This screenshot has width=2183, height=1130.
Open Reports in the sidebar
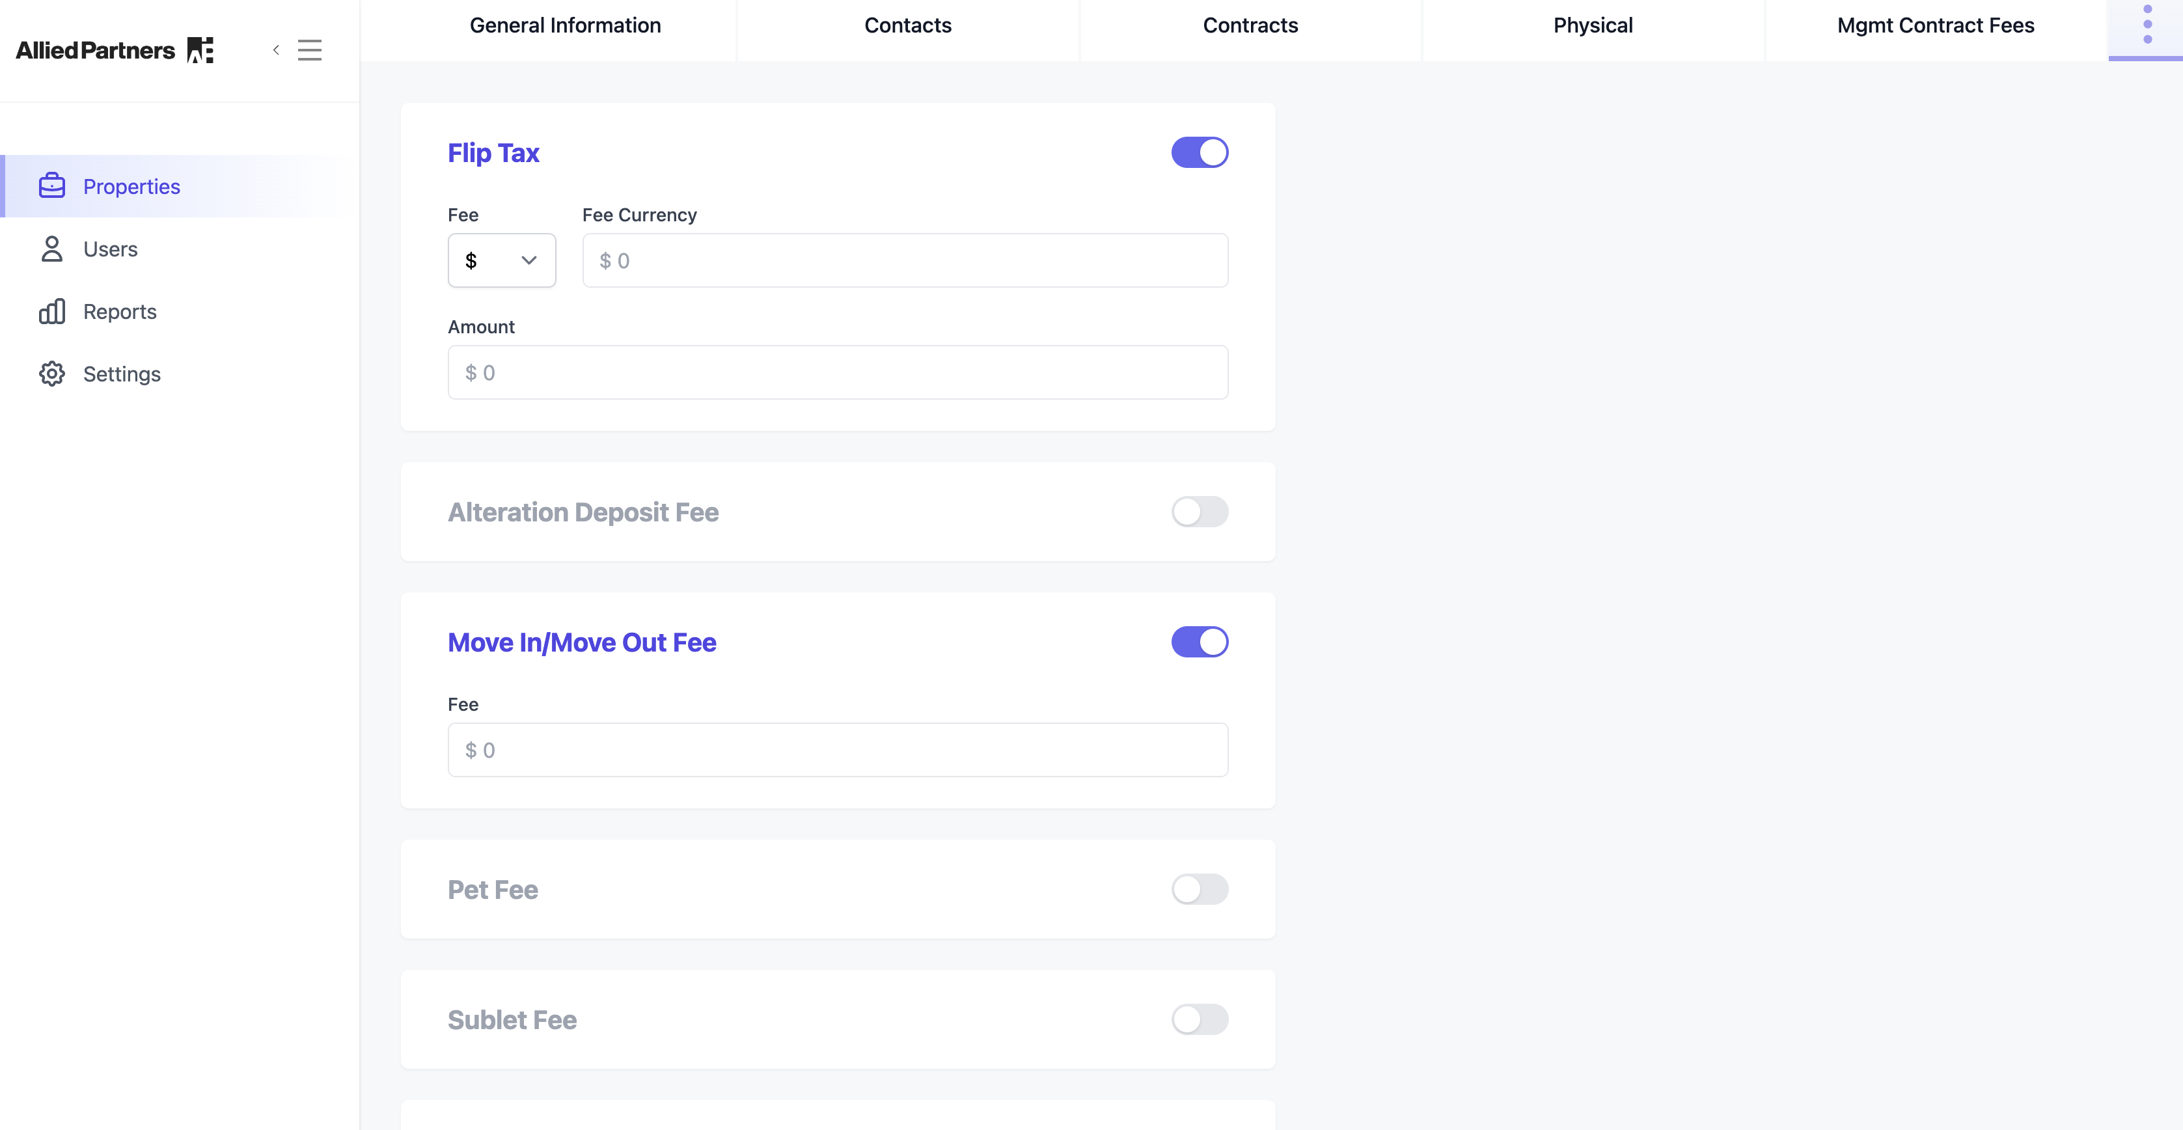pos(180,311)
